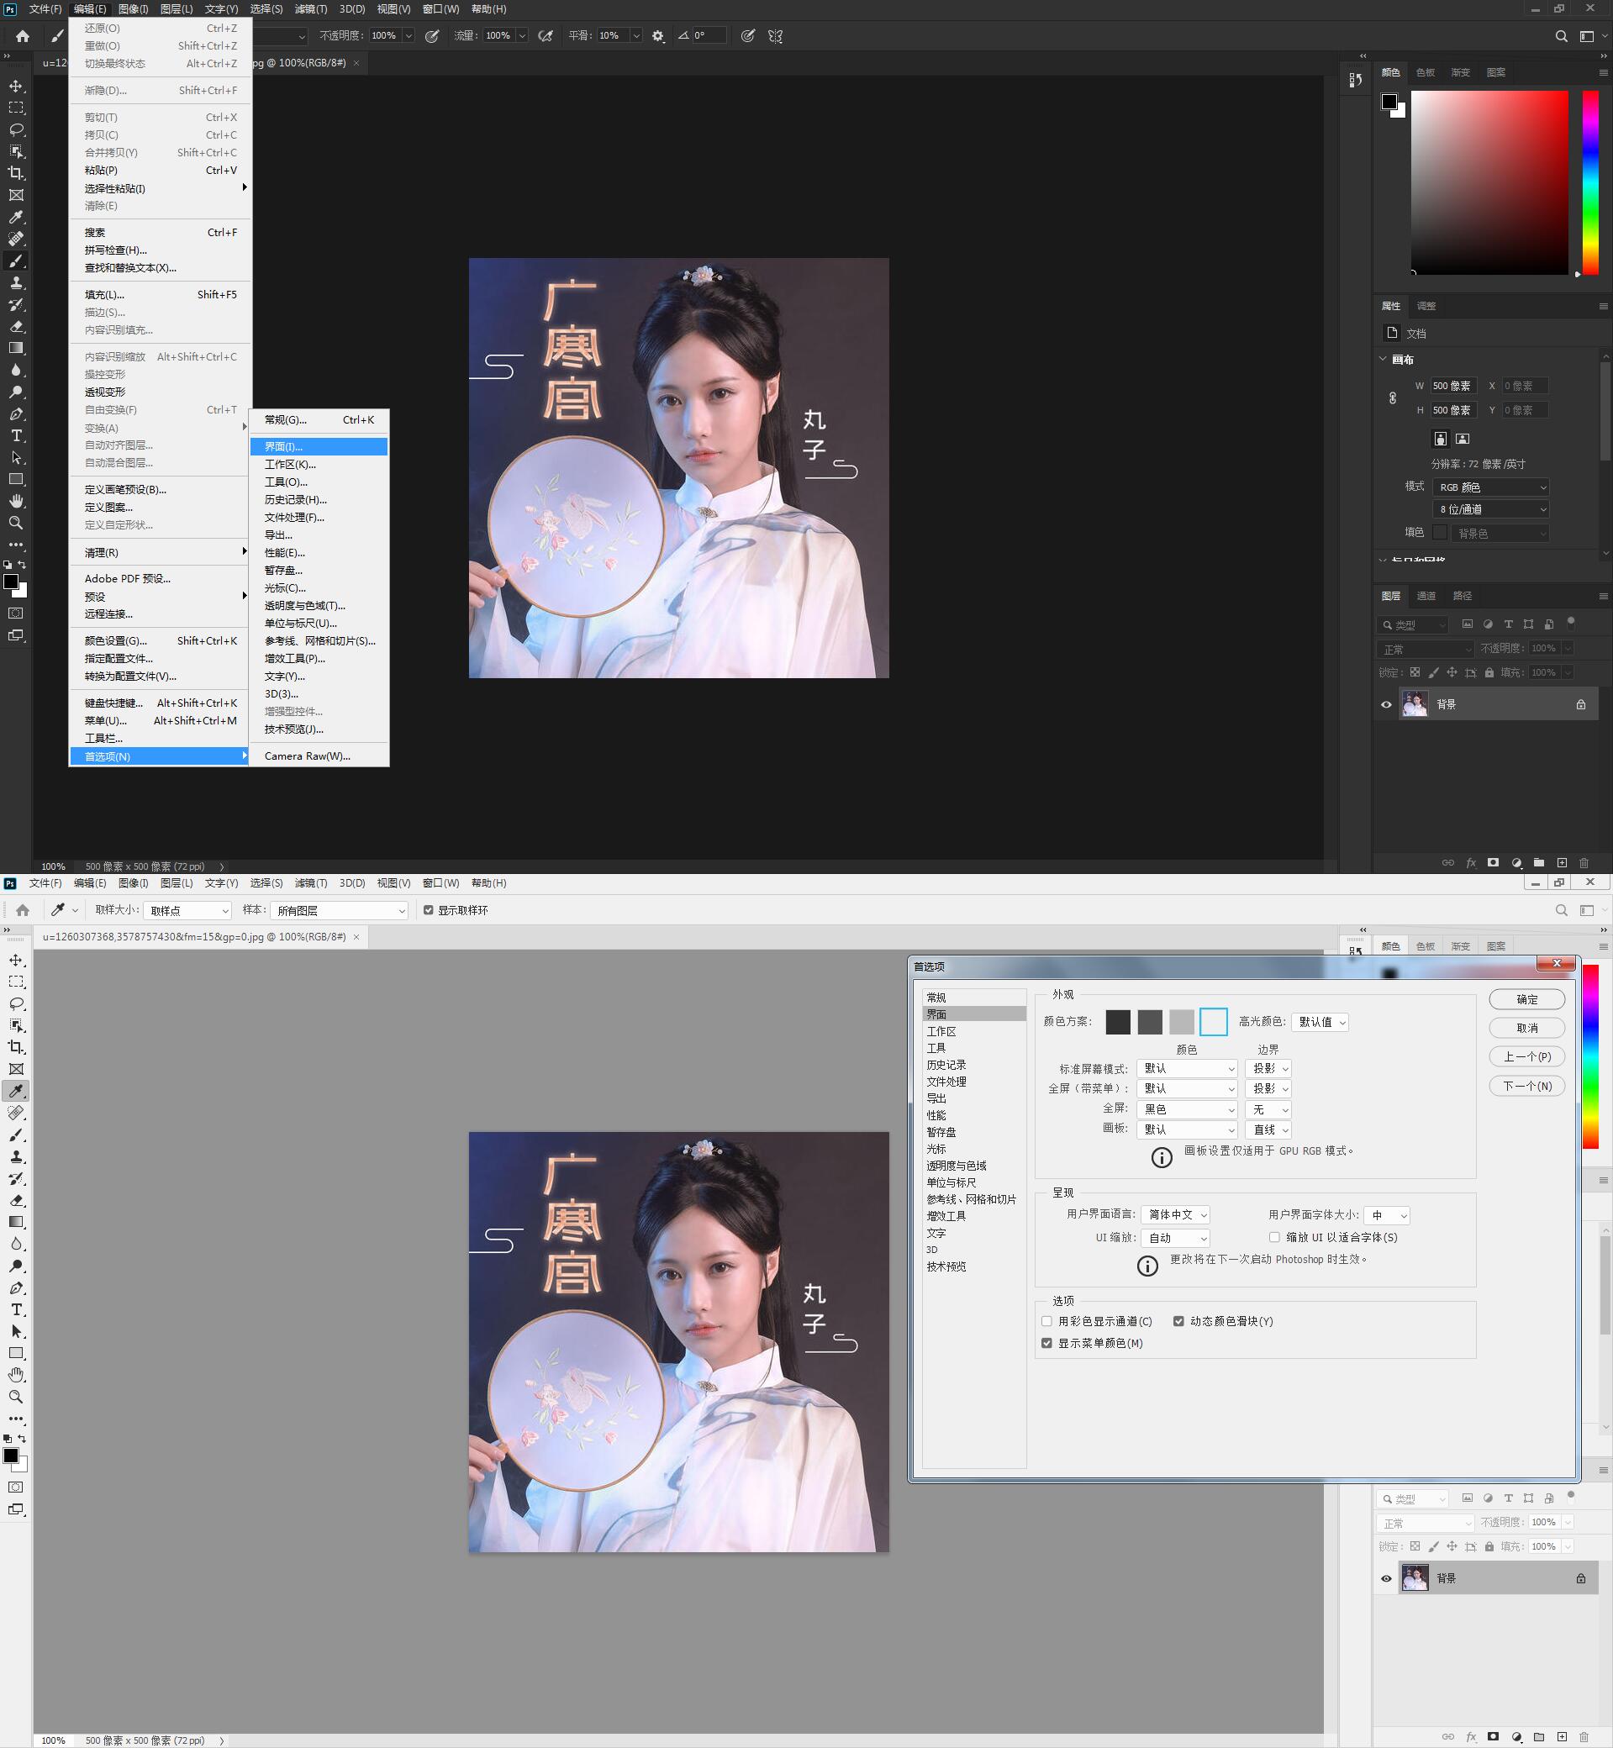Screen dimensions: 1613x1748
Task: Enable the airbrush build-up icon beside Flow
Action: (546, 36)
